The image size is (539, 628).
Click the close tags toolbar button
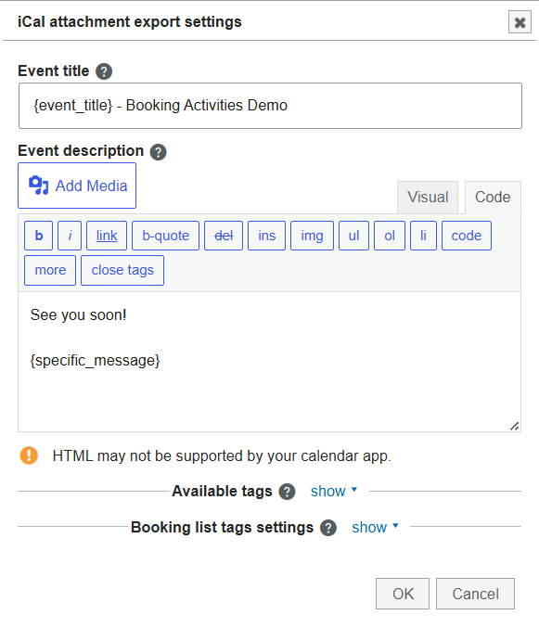point(122,270)
